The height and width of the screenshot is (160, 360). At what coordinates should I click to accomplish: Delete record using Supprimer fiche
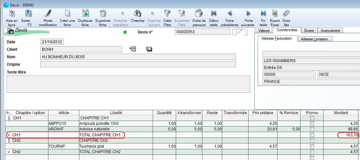[103, 14]
